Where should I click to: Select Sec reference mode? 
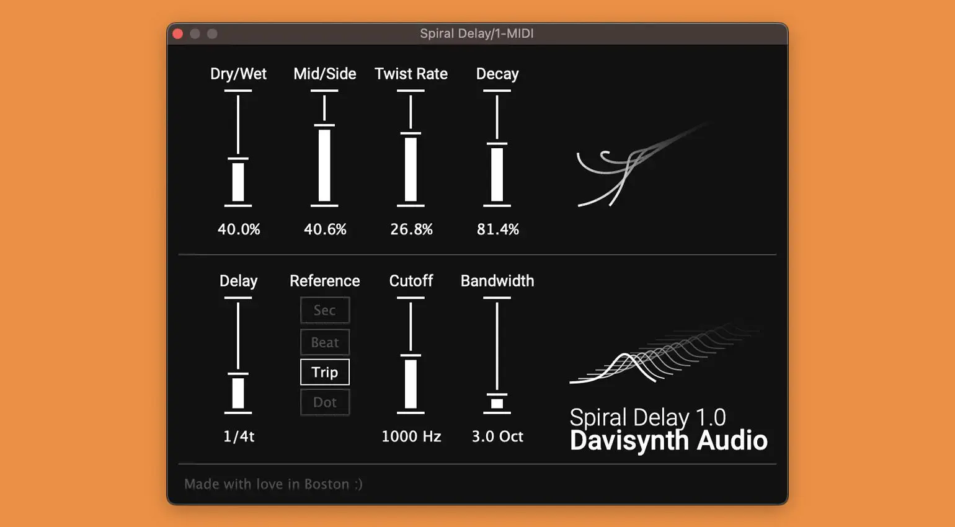point(324,310)
